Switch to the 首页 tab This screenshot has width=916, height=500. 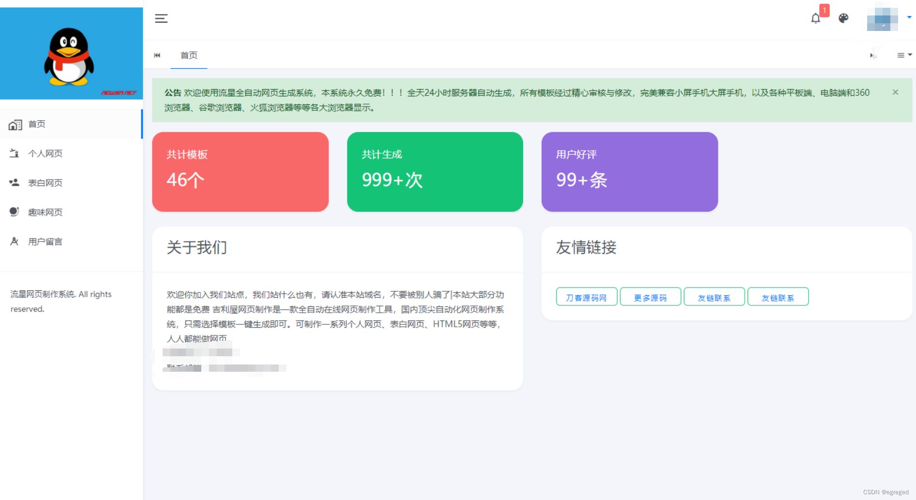tap(189, 55)
